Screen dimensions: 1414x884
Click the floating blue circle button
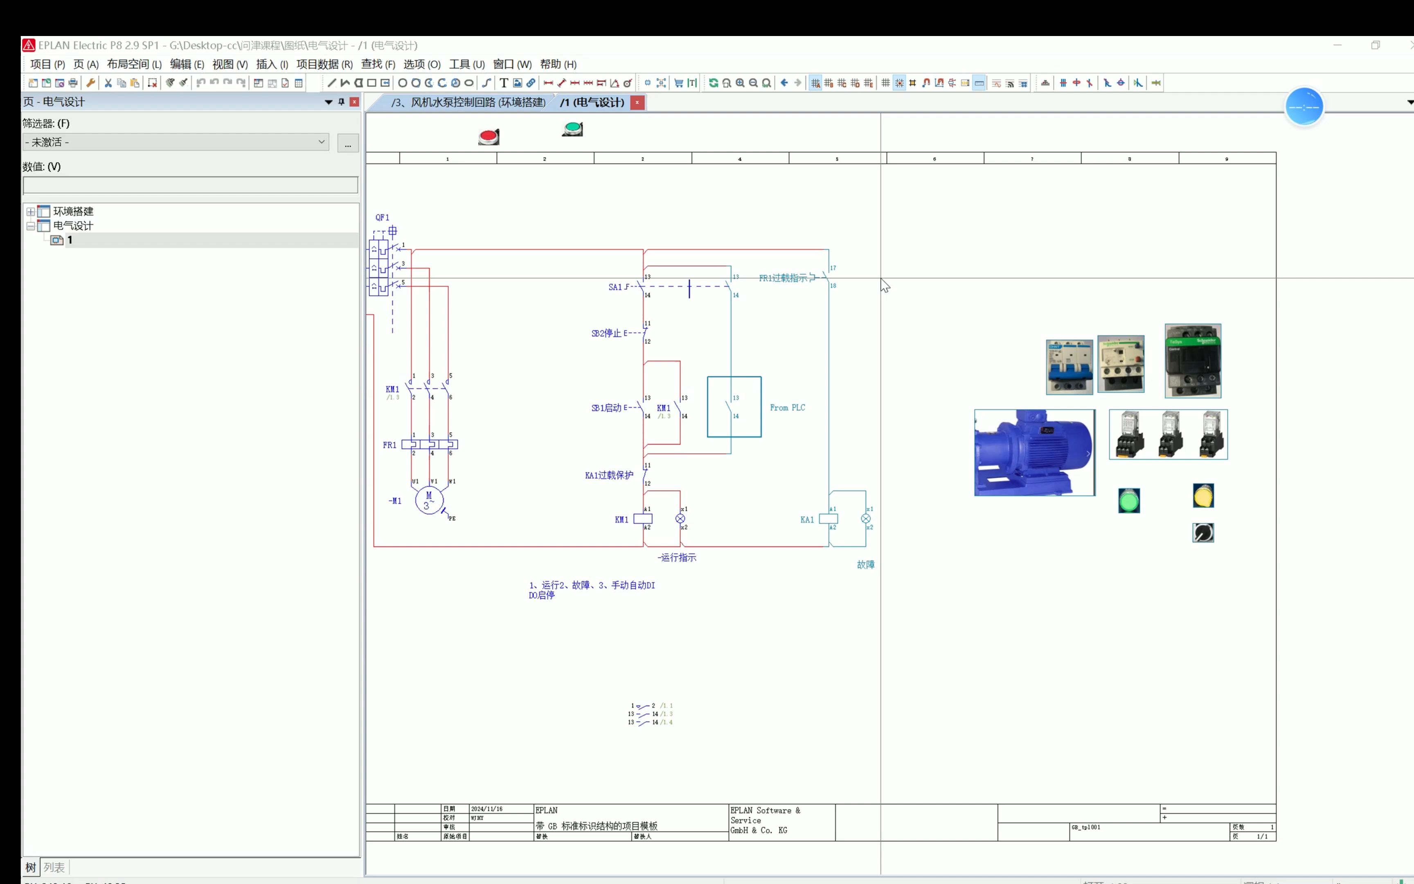tap(1304, 107)
